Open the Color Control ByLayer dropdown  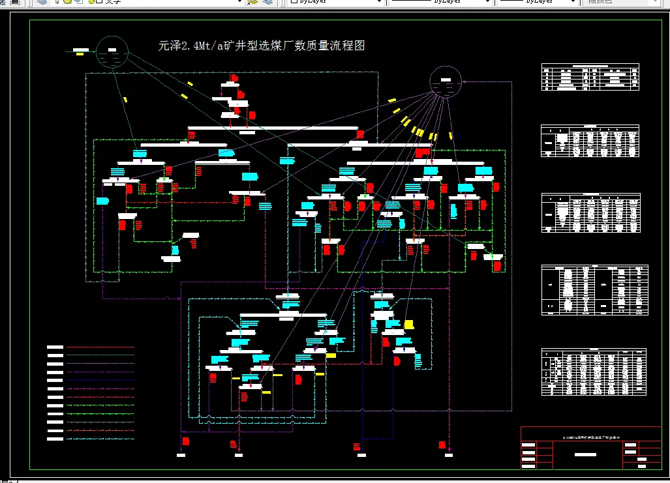click(x=380, y=3)
